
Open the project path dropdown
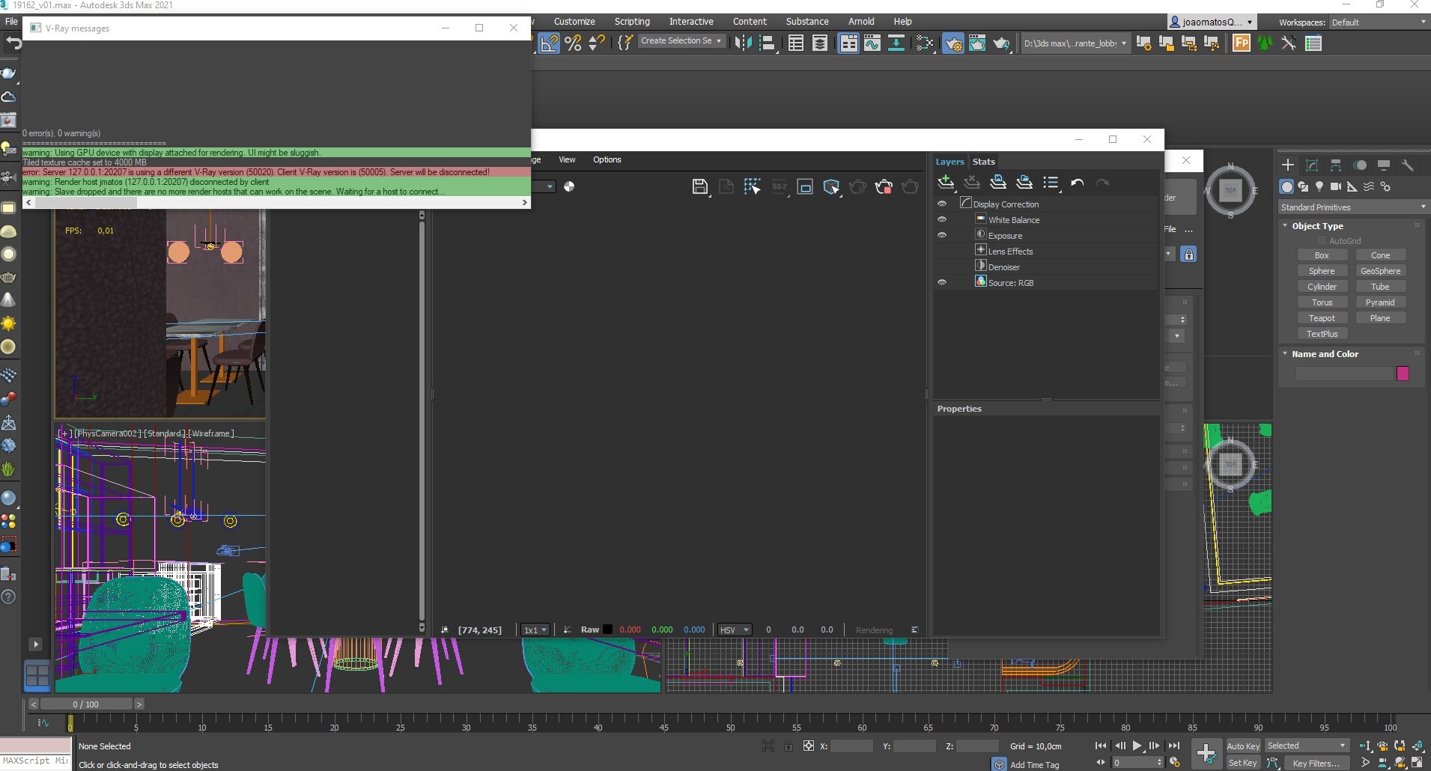click(x=1075, y=43)
